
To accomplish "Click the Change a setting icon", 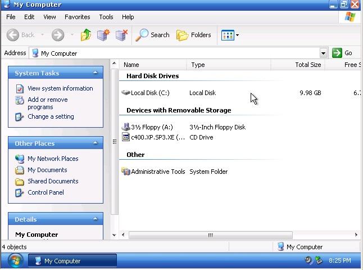I will (x=20, y=117).
